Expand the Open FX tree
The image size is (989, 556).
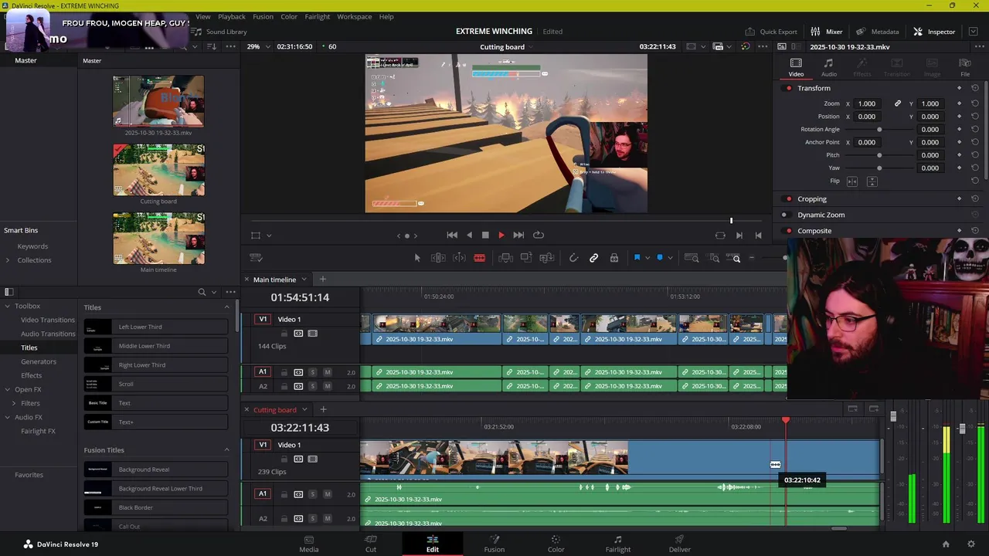[x=8, y=389]
